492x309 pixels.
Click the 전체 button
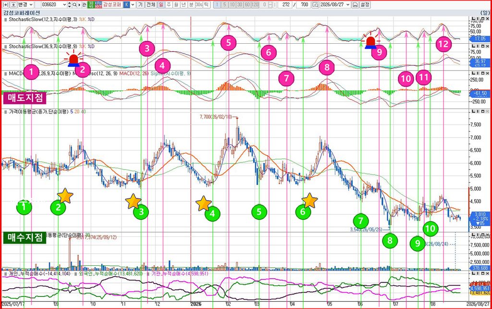tap(151, 5)
